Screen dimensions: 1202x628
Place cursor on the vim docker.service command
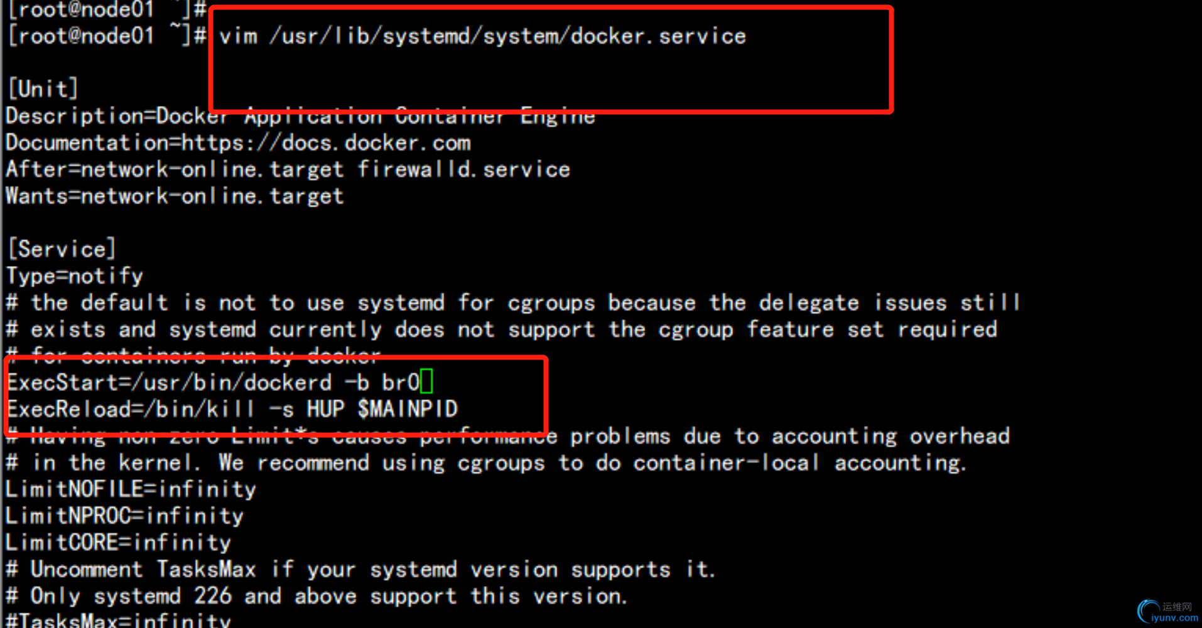[482, 36]
